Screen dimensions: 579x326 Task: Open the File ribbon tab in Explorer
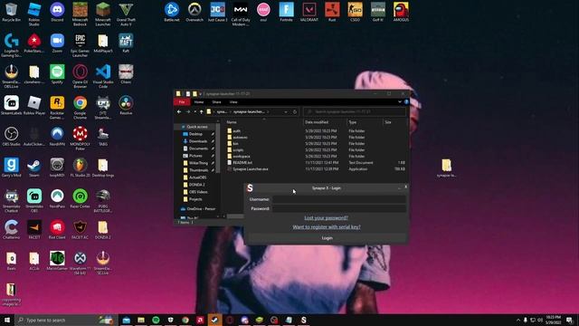coord(182,102)
